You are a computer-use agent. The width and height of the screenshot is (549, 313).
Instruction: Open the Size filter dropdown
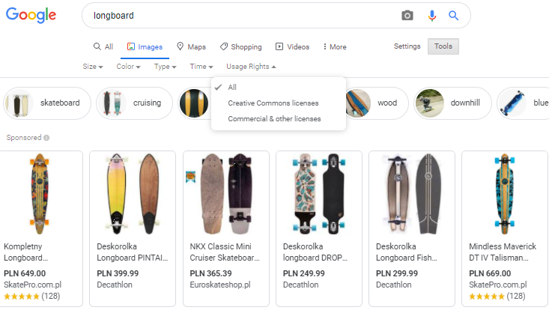coord(93,67)
